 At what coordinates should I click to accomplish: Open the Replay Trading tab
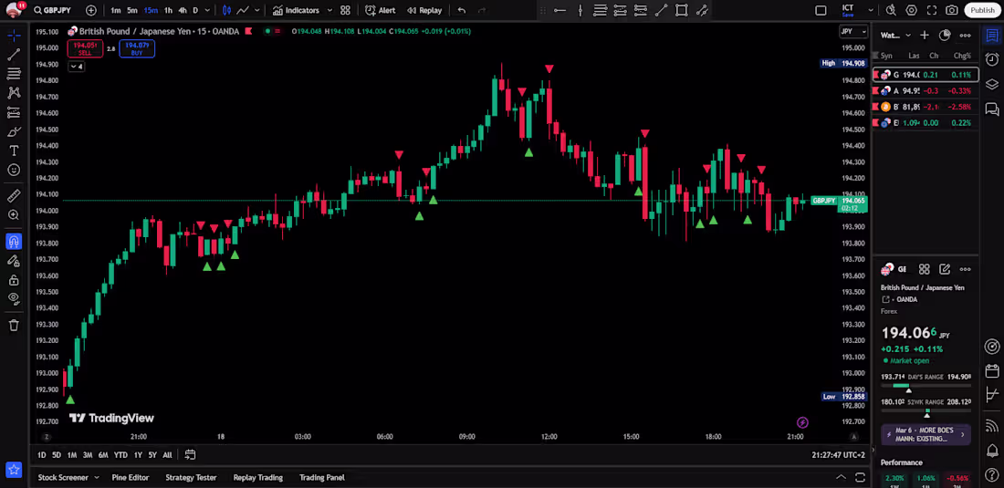[258, 477]
